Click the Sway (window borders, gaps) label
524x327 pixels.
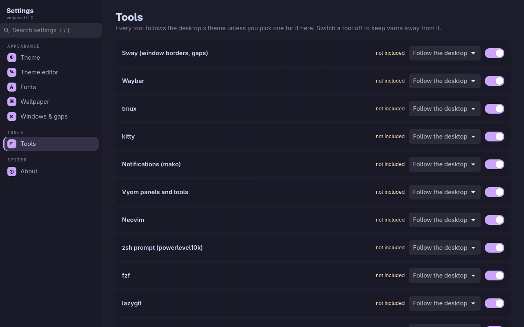165,53
